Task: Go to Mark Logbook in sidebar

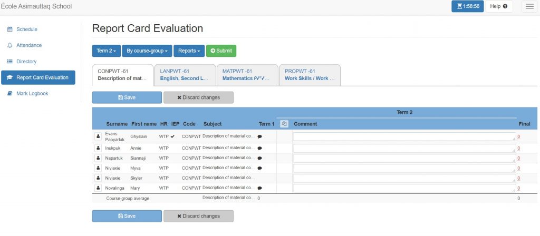Action: (32, 93)
